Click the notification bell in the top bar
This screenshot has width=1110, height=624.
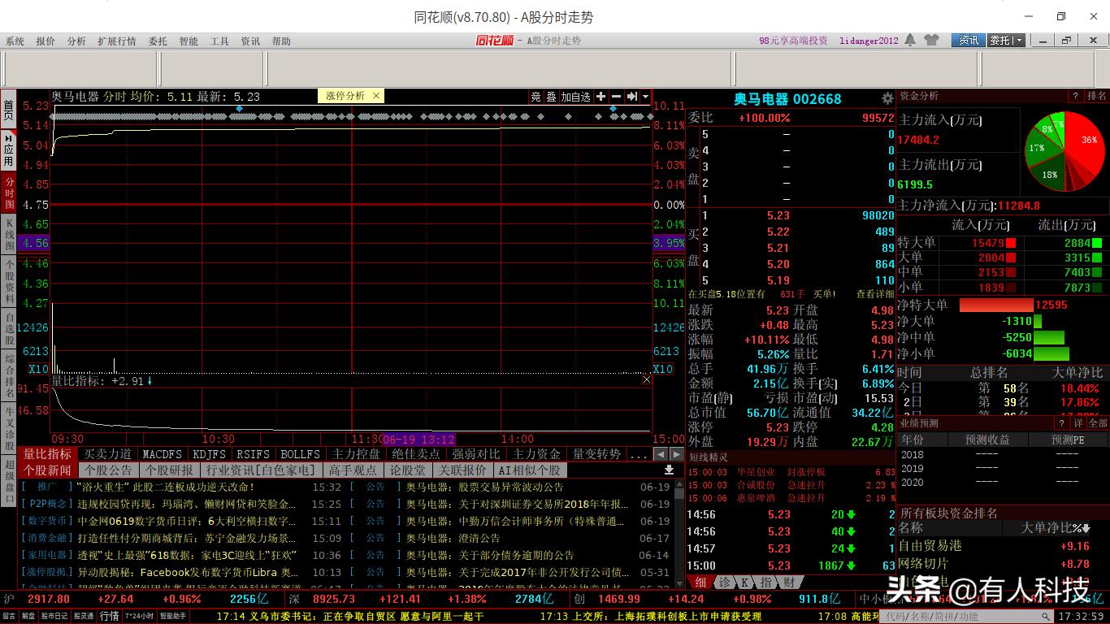(910, 39)
